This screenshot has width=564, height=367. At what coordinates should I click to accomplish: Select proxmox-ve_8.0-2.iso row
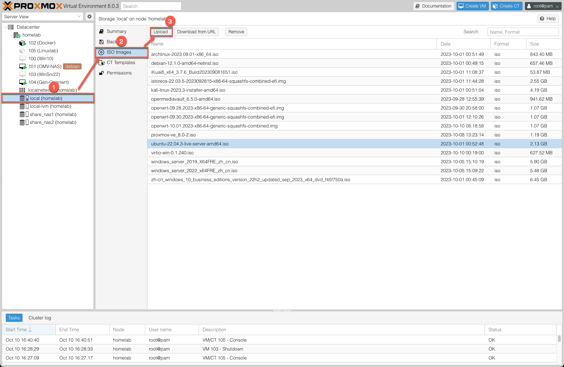coord(354,135)
